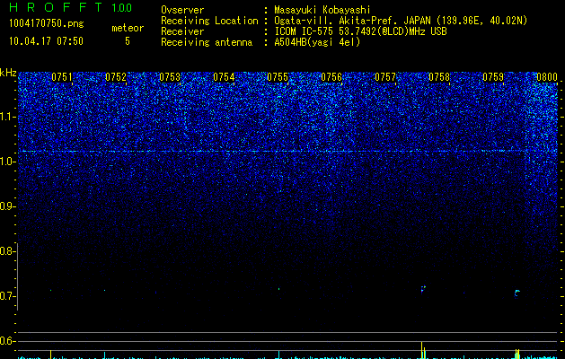Screen dimensions: 565x359
Task: Click the meteor label
Action: click(x=128, y=28)
